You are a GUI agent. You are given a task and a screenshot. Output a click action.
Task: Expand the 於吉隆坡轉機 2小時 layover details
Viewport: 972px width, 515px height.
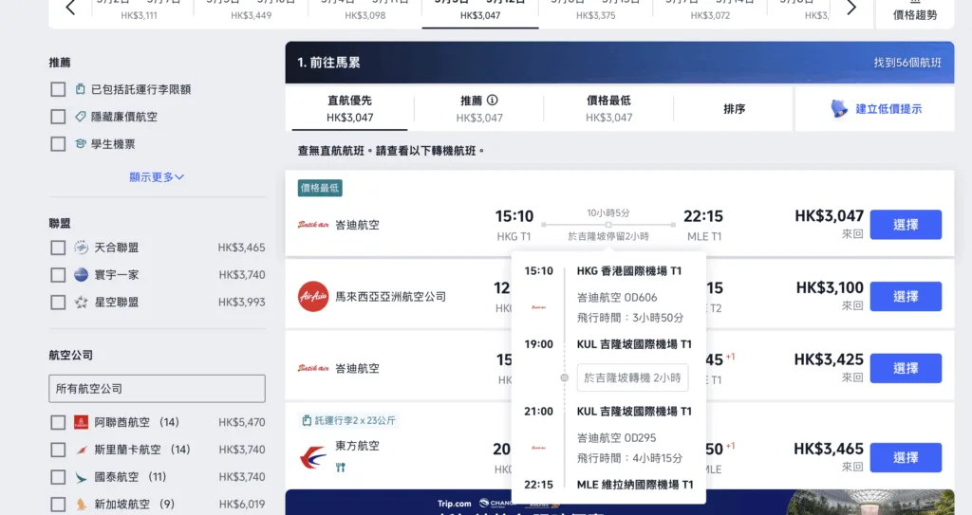[632, 377]
